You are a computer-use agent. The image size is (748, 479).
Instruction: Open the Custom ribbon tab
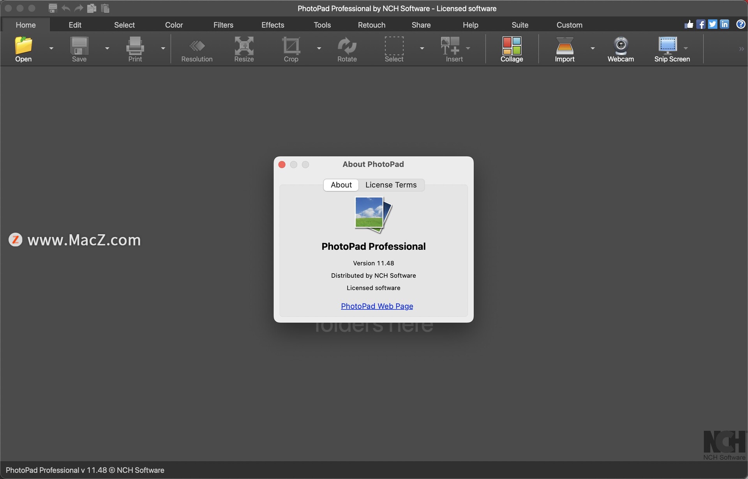click(569, 25)
